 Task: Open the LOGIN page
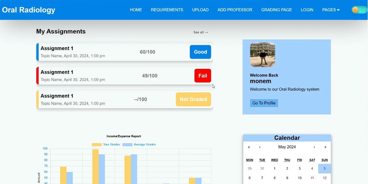pos(307,10)
